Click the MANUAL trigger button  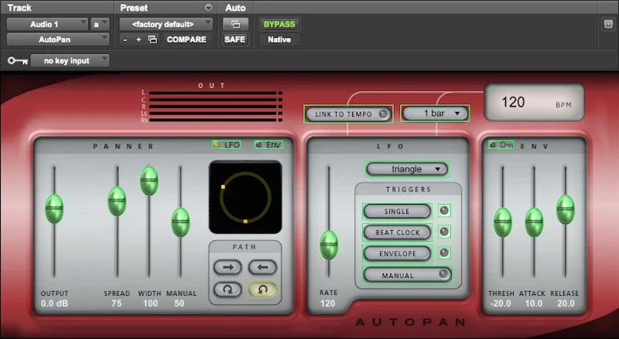pyautogui.click(x=407, y=275)
